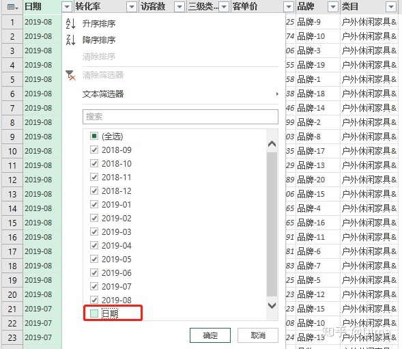Uncheck the 2018-12 checkbox
Viewport: 402px width, 349px height.
(94, 191)
